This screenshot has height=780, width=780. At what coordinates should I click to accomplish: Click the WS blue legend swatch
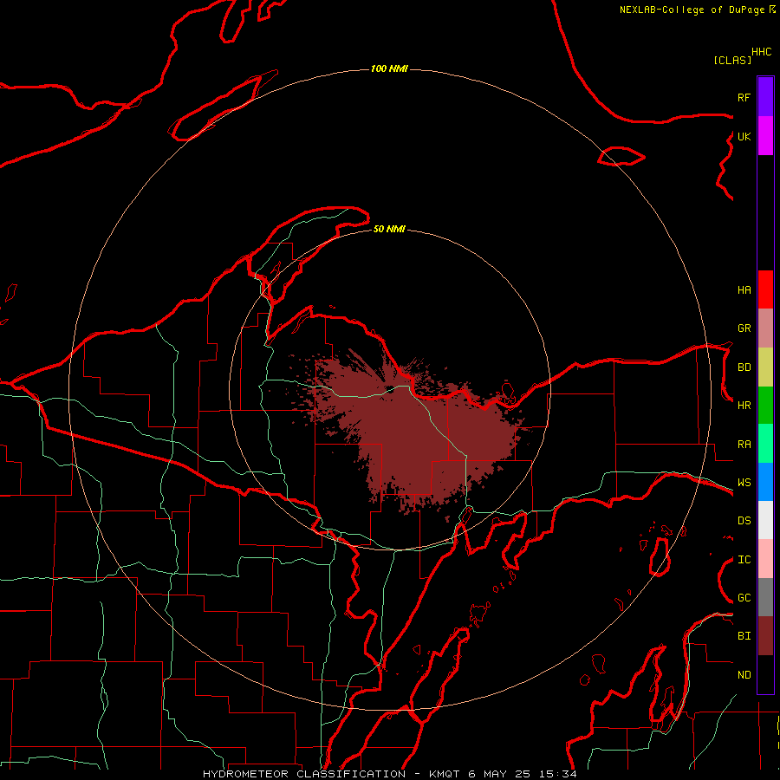point(765,482)
